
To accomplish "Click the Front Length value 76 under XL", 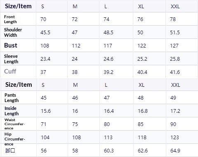I will pos(140,19).
